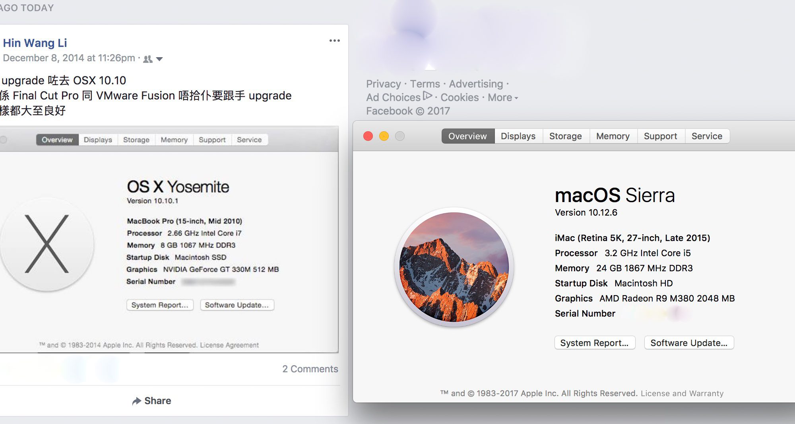The width and height of the screenshot is (795, 424).
Task: Click the Ad Choices triangle icon
Action: pyautogui.click(x=427, y=95)
